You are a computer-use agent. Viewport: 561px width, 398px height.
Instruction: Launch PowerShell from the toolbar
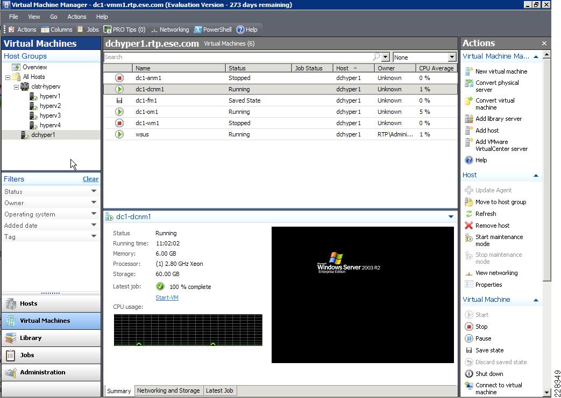pos(213,30)
